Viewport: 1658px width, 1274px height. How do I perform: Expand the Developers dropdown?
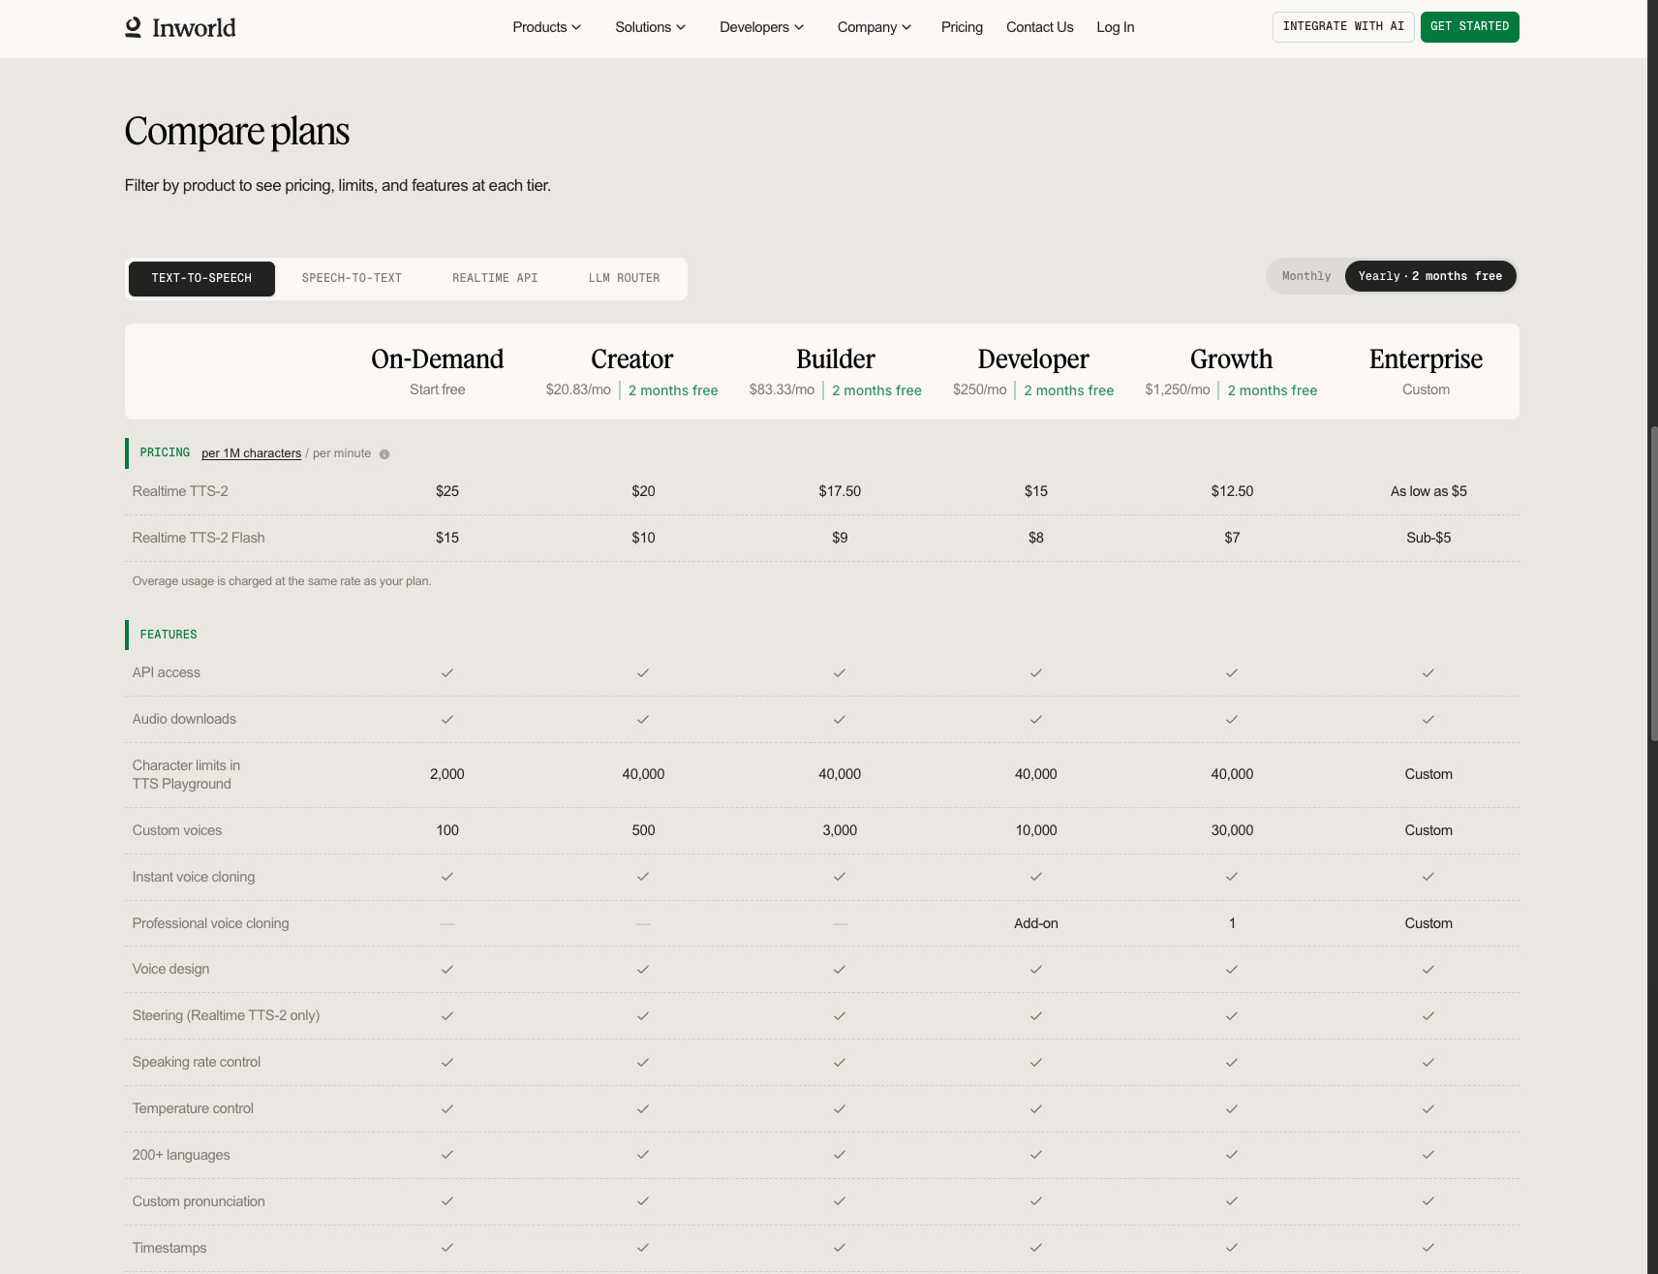tap(761, 27)
